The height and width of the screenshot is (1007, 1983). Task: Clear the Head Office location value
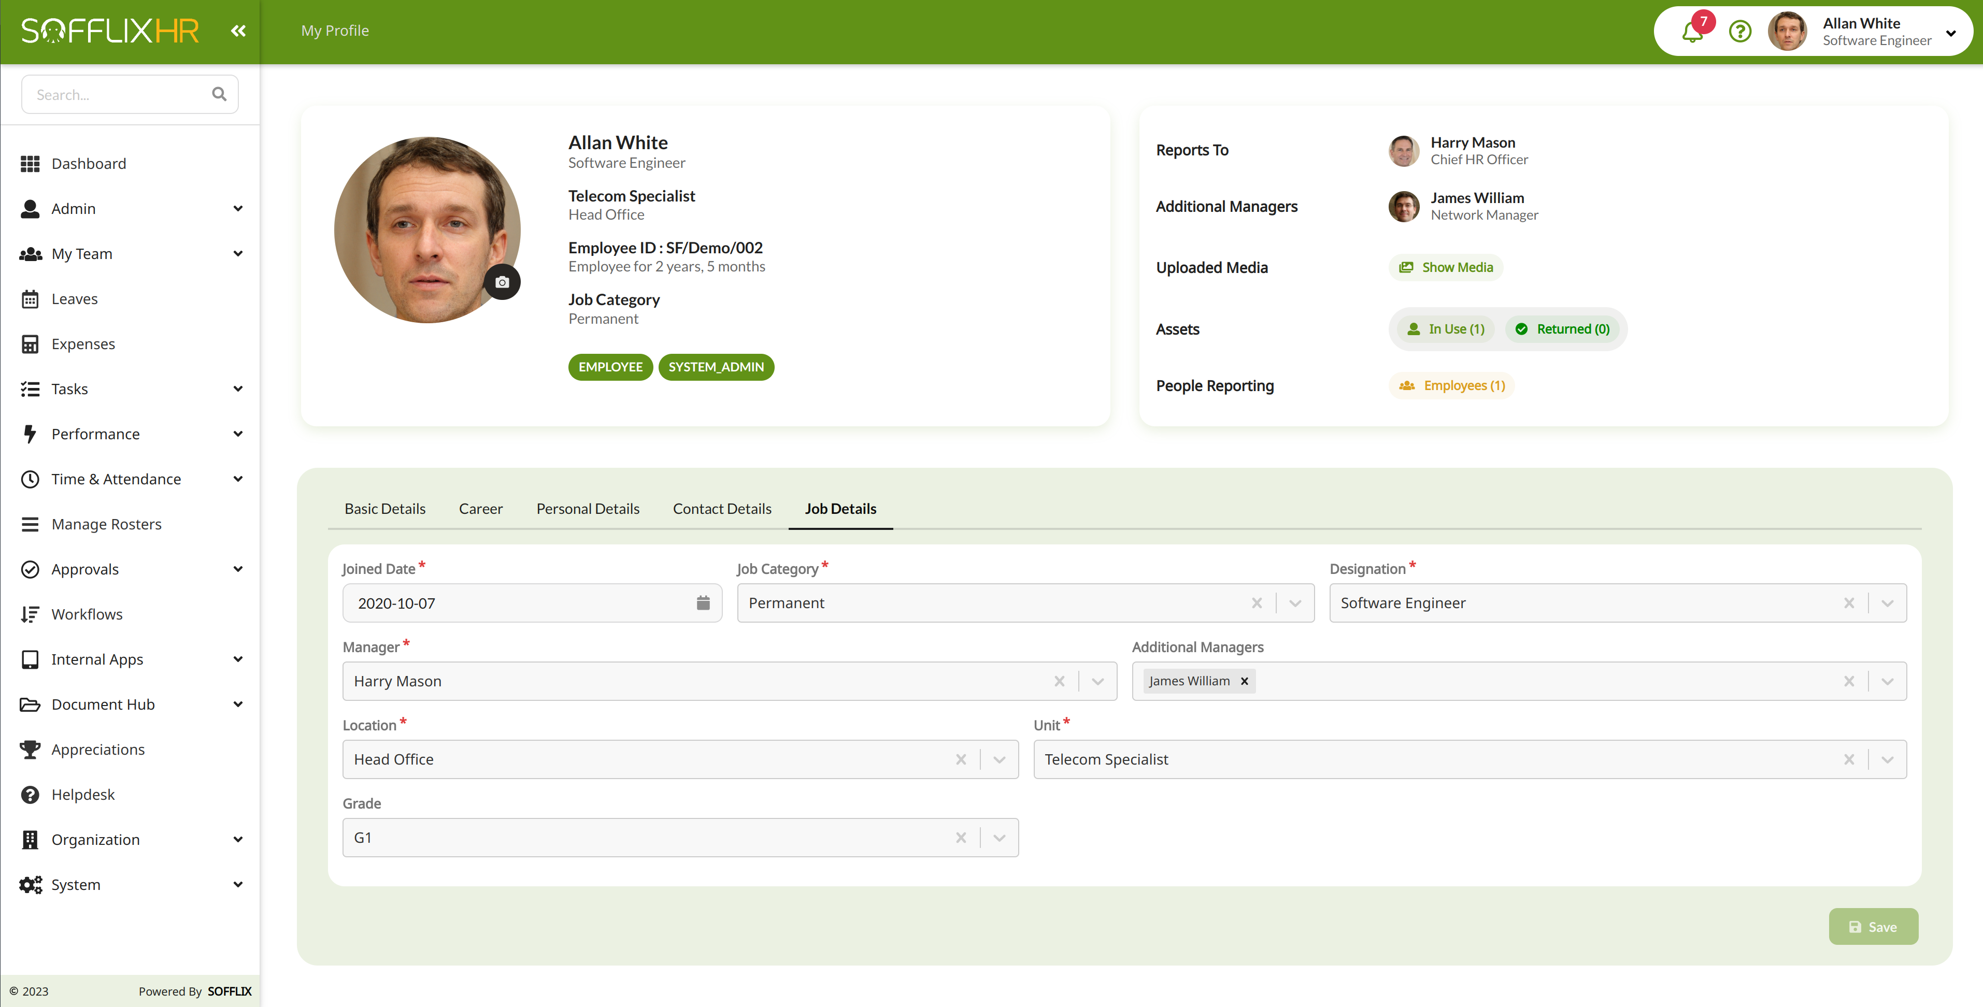(961, 759)
